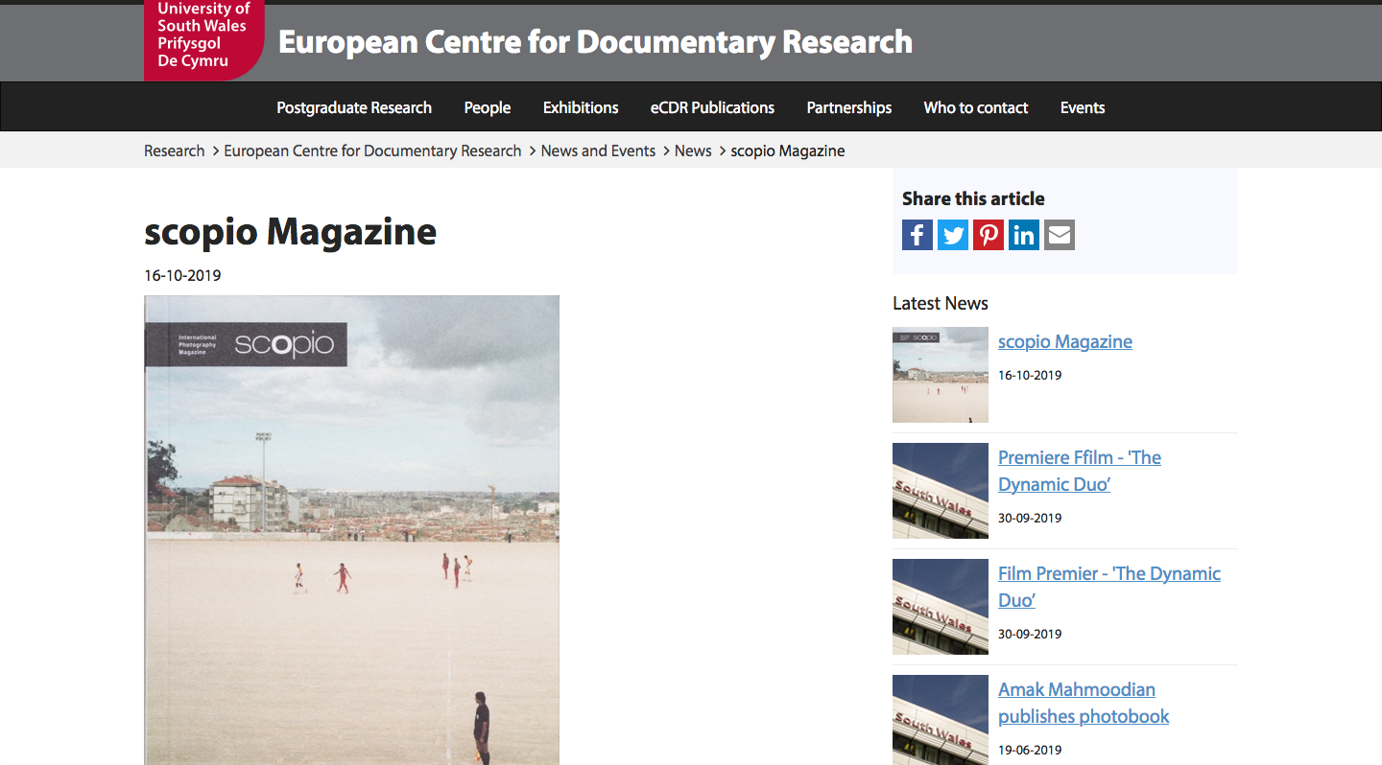Click Film Premier news thumbnail
The height and width of the screenshot is (765, 1382).
(x=941, y=607)
